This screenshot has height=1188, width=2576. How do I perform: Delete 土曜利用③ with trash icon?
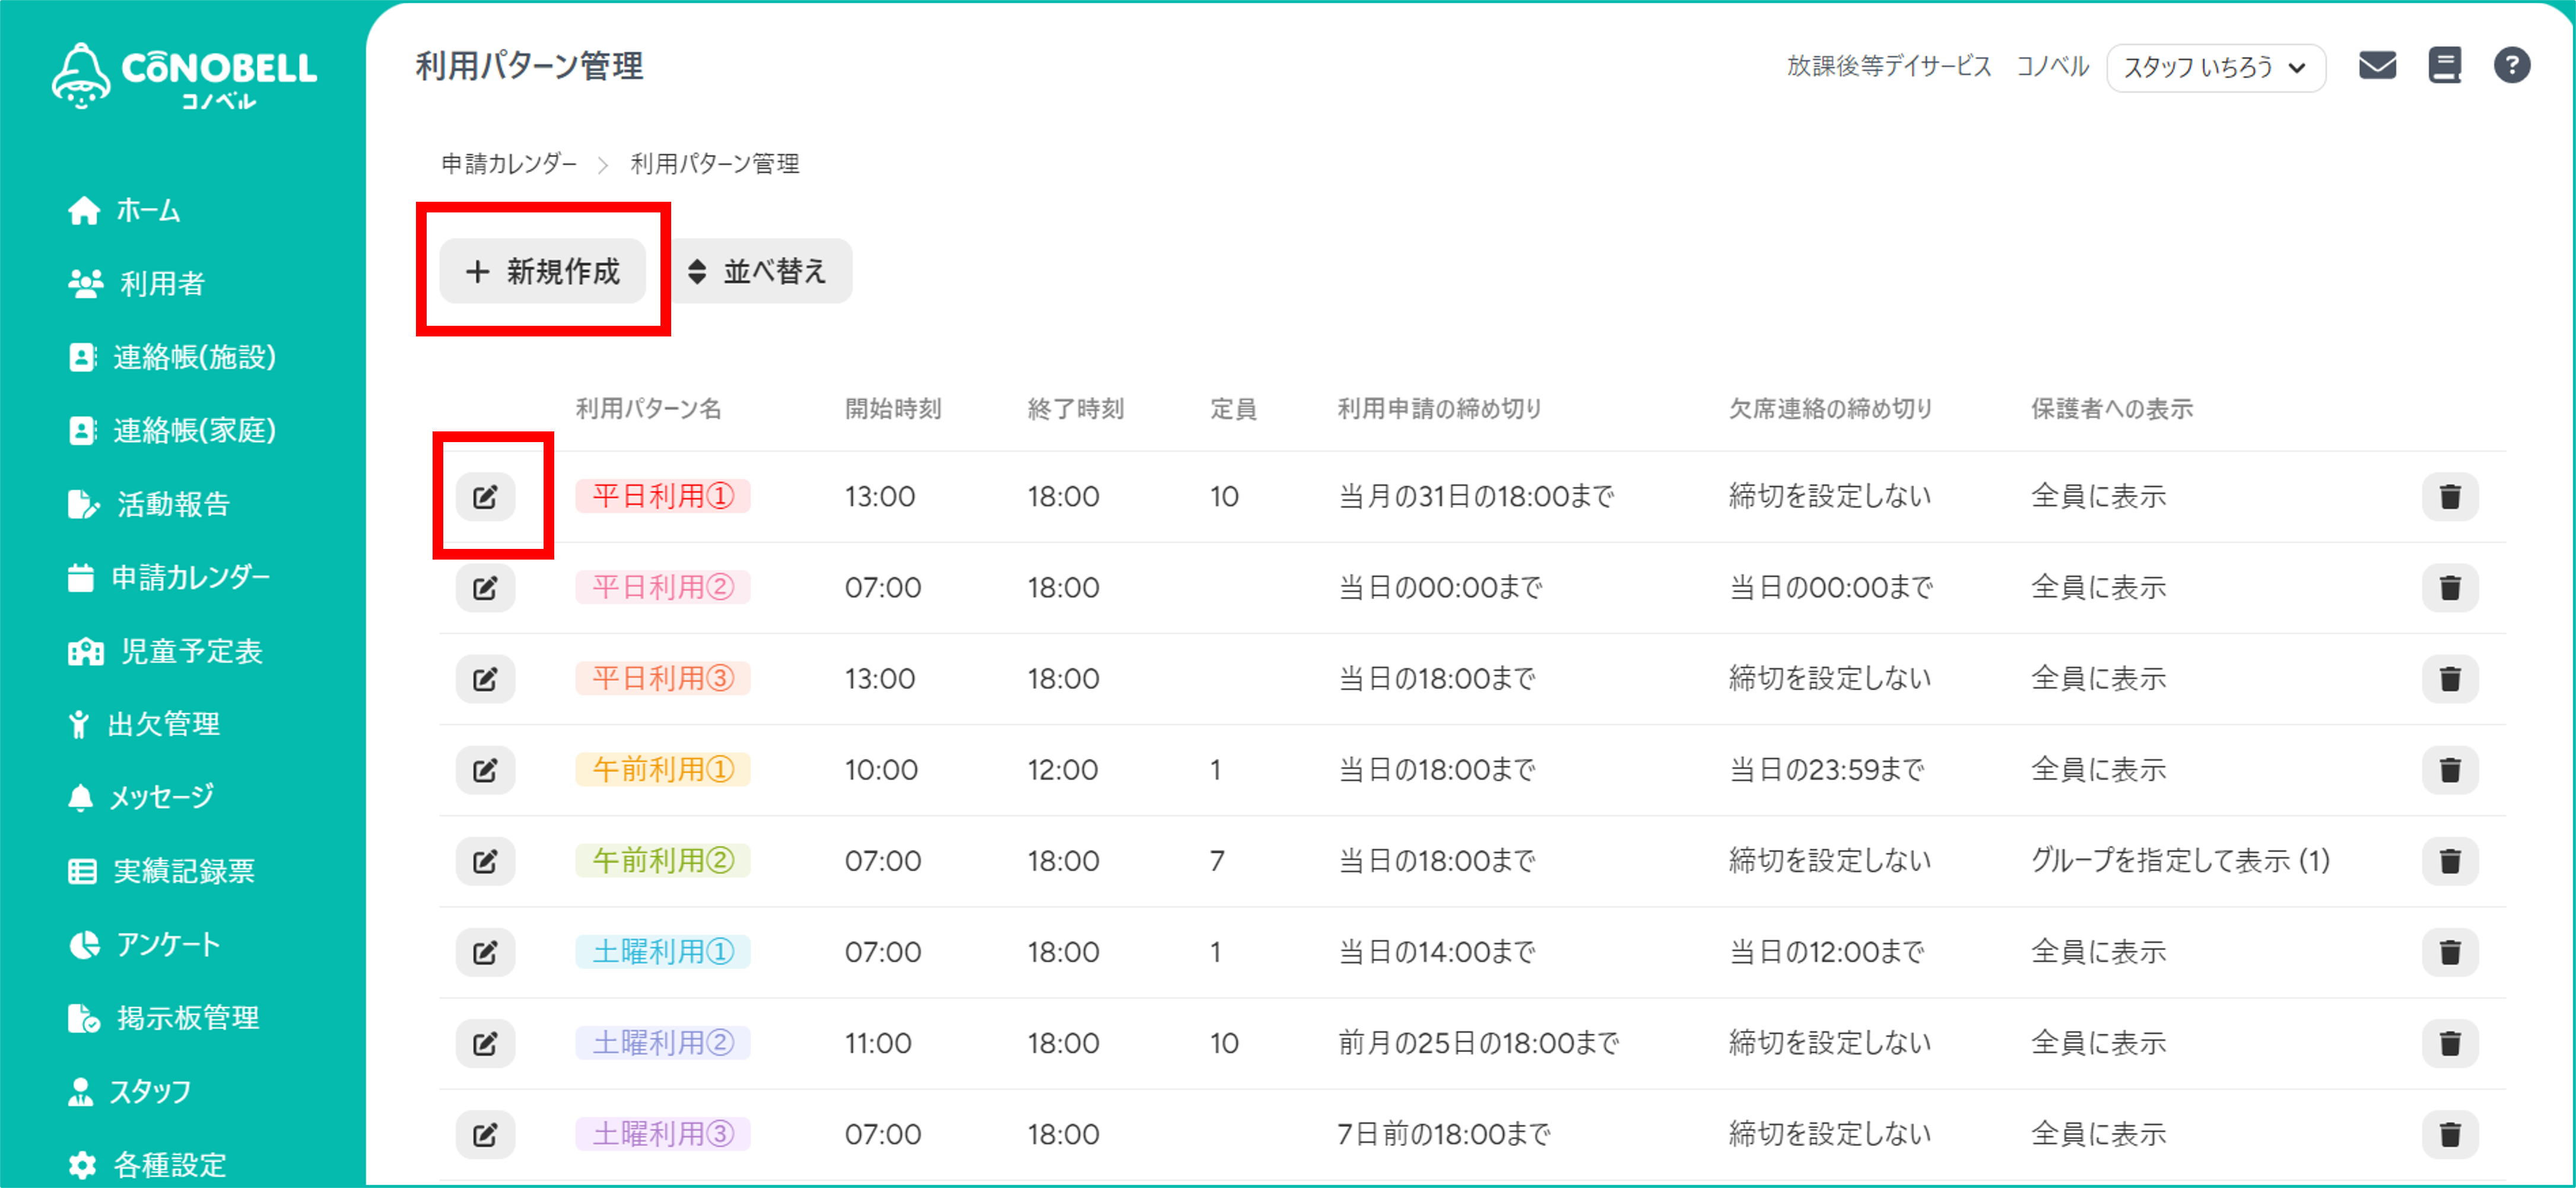click(2450, 1134)
